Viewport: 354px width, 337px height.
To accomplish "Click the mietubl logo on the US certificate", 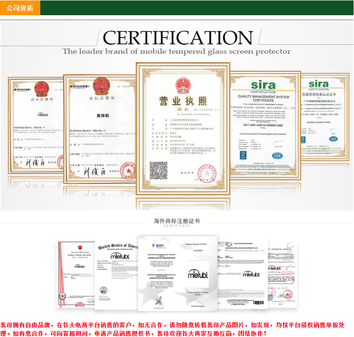I will click(x=120, y=256).
